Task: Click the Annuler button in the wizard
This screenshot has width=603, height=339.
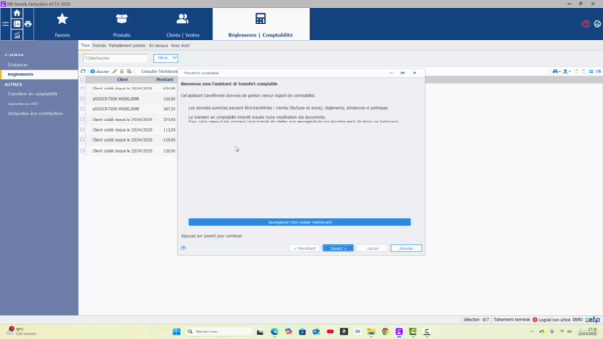Action: point(406,249)
